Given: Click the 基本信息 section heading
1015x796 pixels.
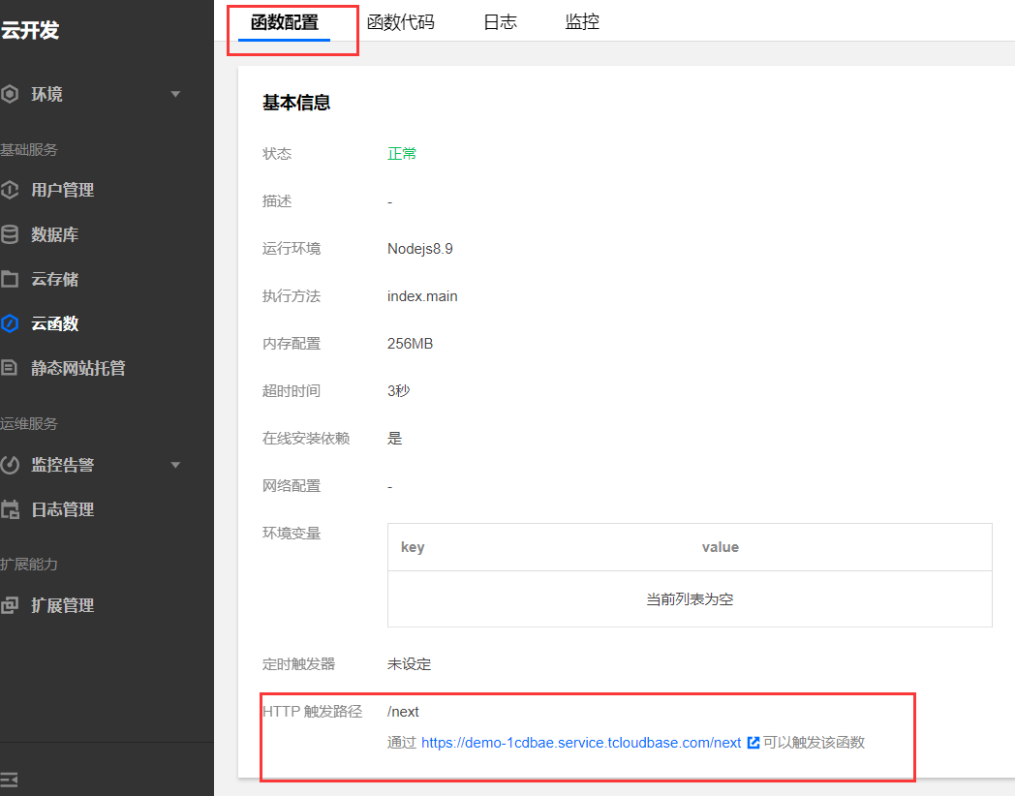Looking at the screenshot, I should click(296, 103).
